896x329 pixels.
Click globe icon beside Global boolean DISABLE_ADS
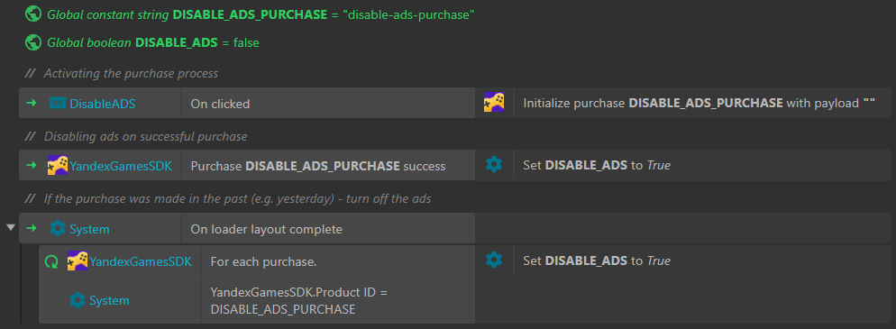[33, 42]
